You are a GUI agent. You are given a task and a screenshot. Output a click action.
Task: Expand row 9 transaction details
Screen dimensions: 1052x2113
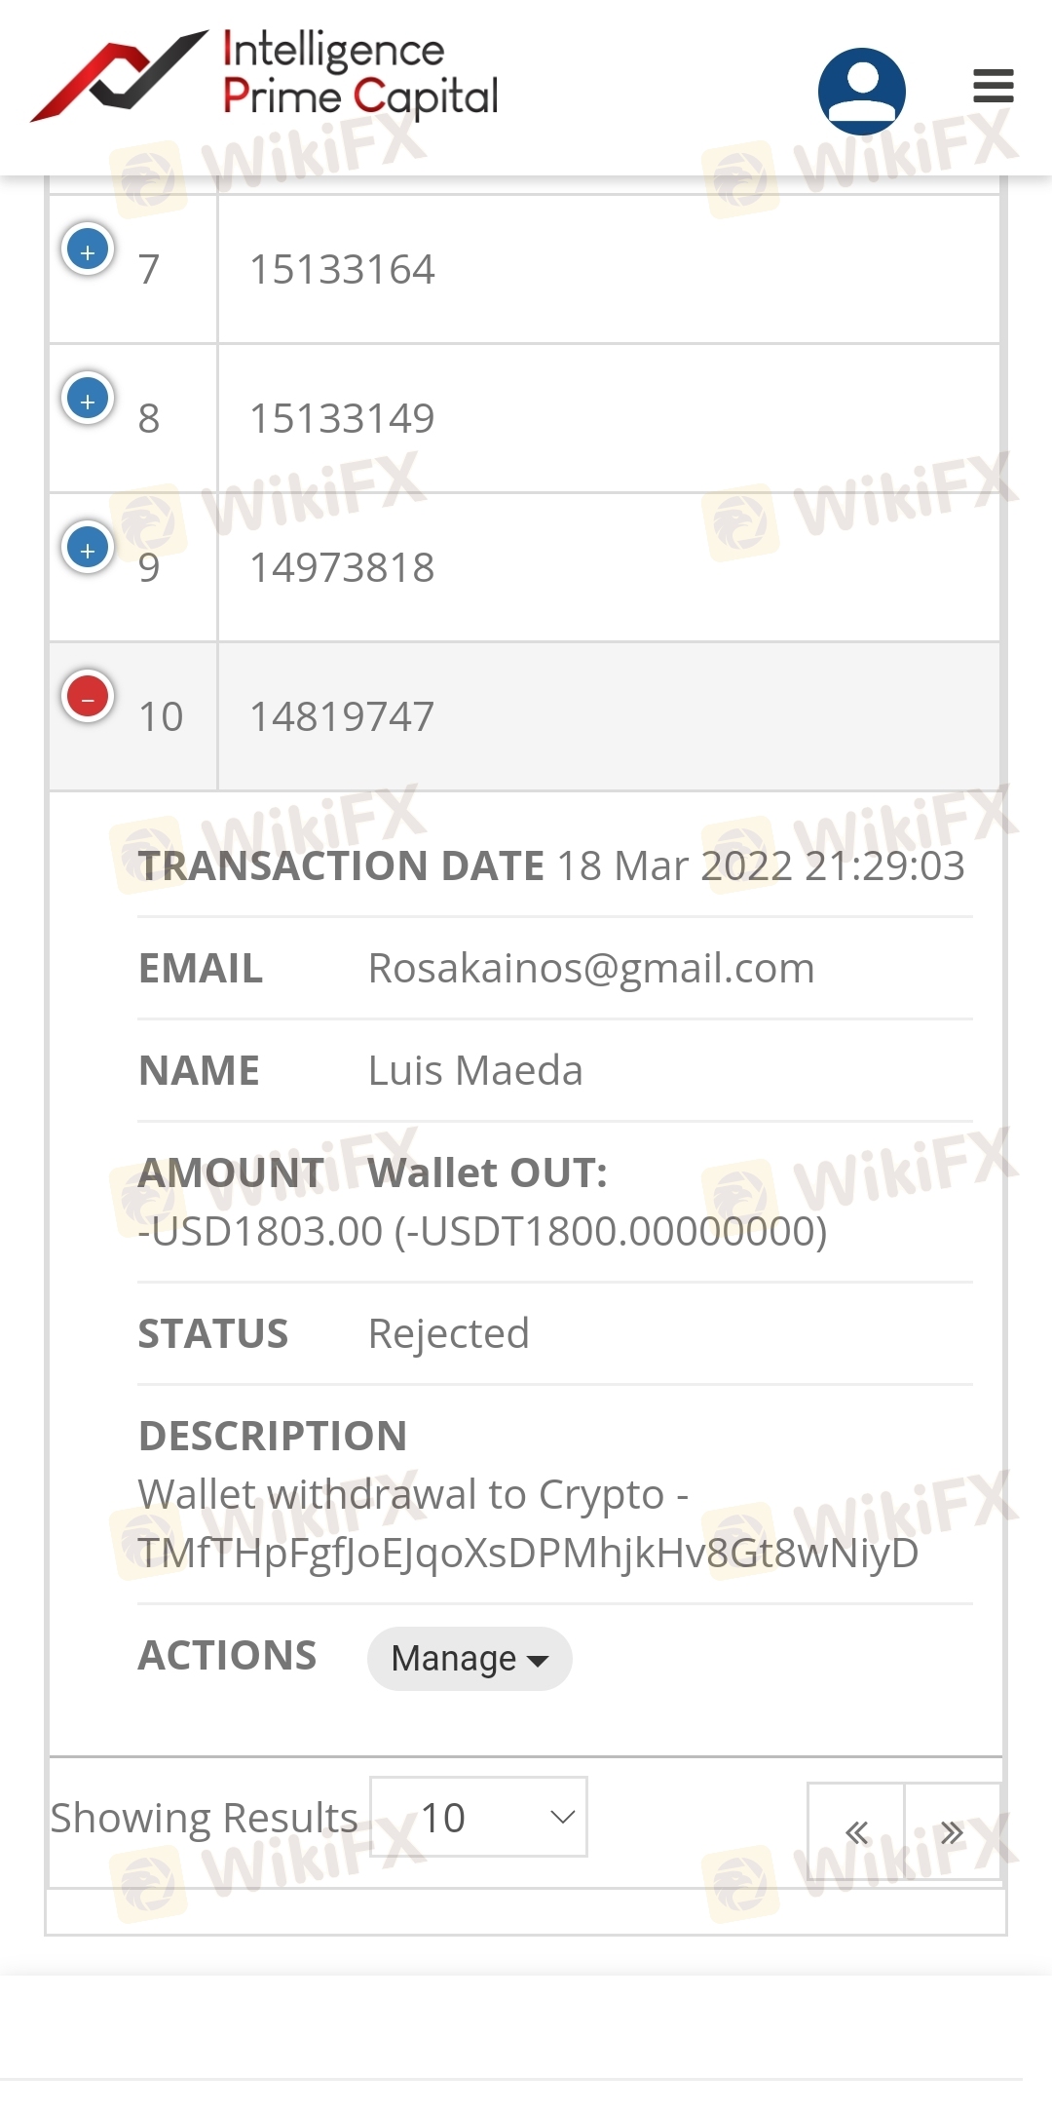(x=88, y=549)
